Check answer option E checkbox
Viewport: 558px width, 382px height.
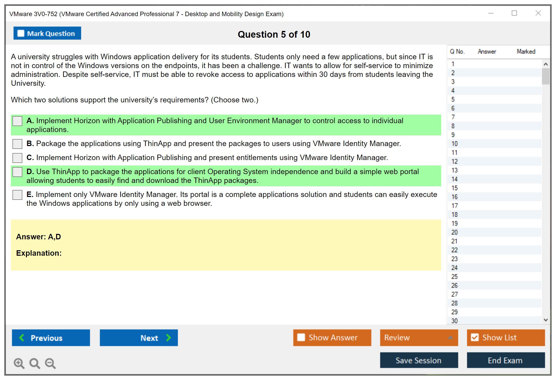(x=17, y=195)
